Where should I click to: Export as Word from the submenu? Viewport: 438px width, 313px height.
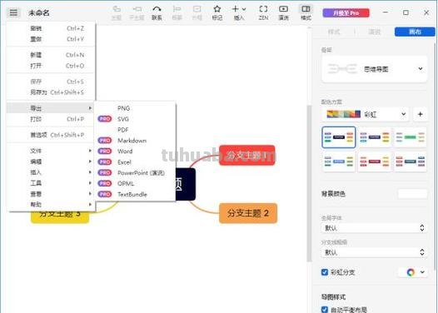tap(135, 151)
